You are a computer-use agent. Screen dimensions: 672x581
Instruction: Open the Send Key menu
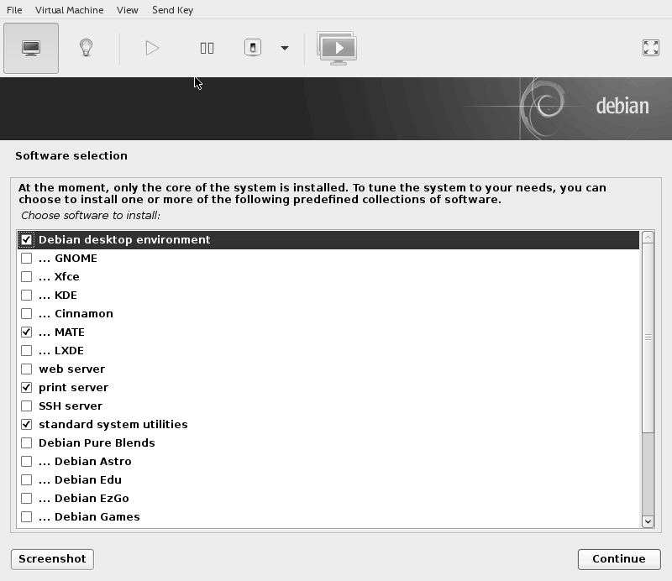(x=172, y=10)
